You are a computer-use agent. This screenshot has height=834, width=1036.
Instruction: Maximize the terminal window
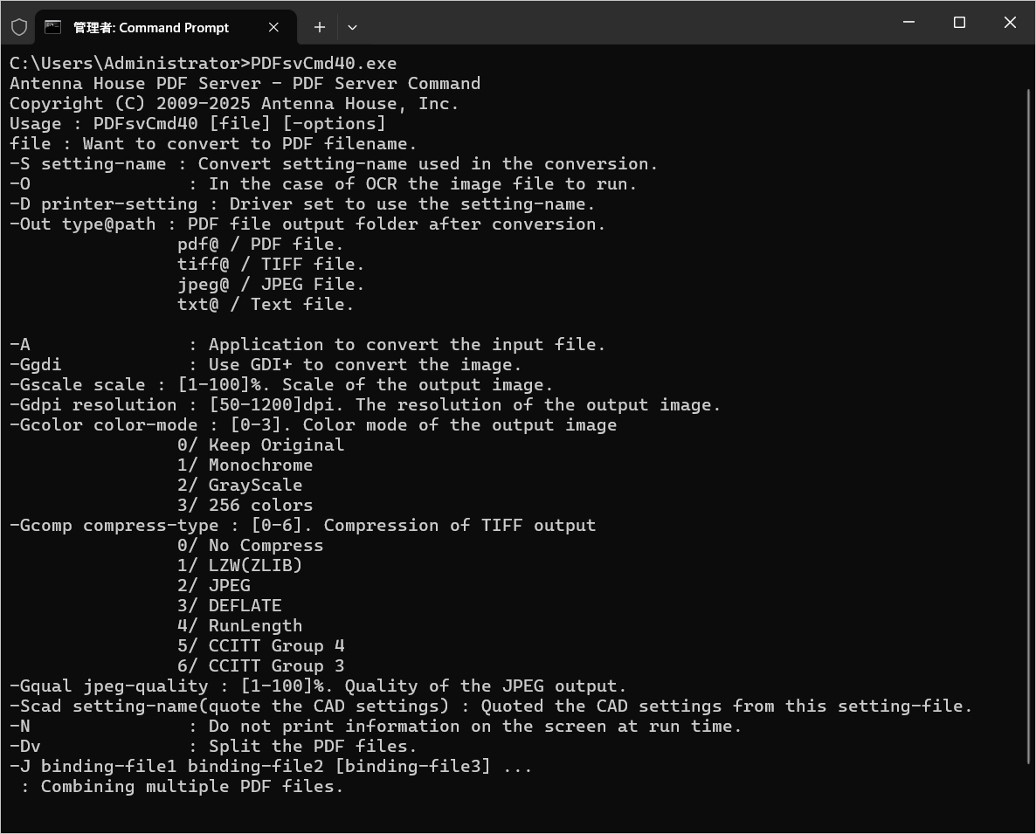pyautogui.click(x=959, y=23)
